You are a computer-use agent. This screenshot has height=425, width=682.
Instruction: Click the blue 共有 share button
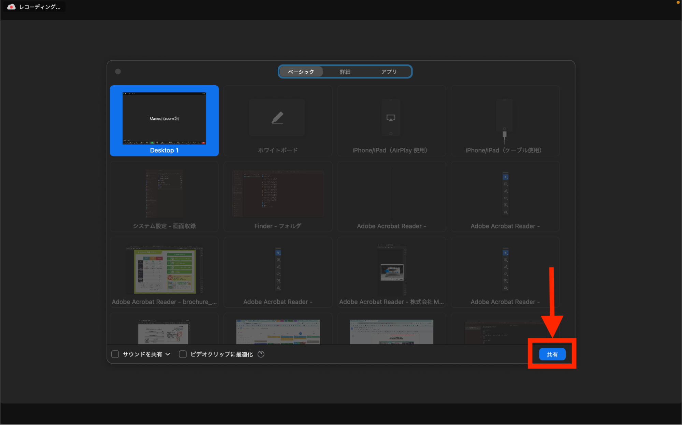click(x=552, y=354)
